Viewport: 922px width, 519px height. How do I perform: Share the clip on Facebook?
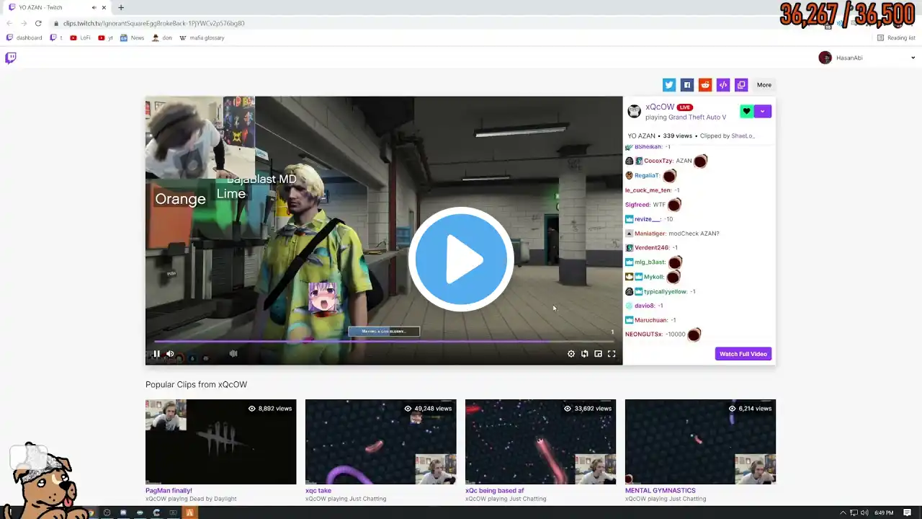(x=687, y=85)
